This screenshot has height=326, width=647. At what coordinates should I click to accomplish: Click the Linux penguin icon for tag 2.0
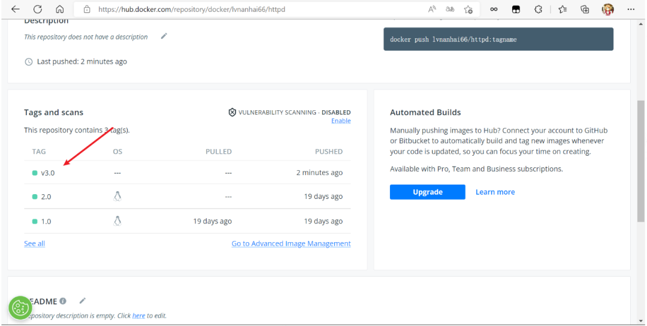point(117,197)
